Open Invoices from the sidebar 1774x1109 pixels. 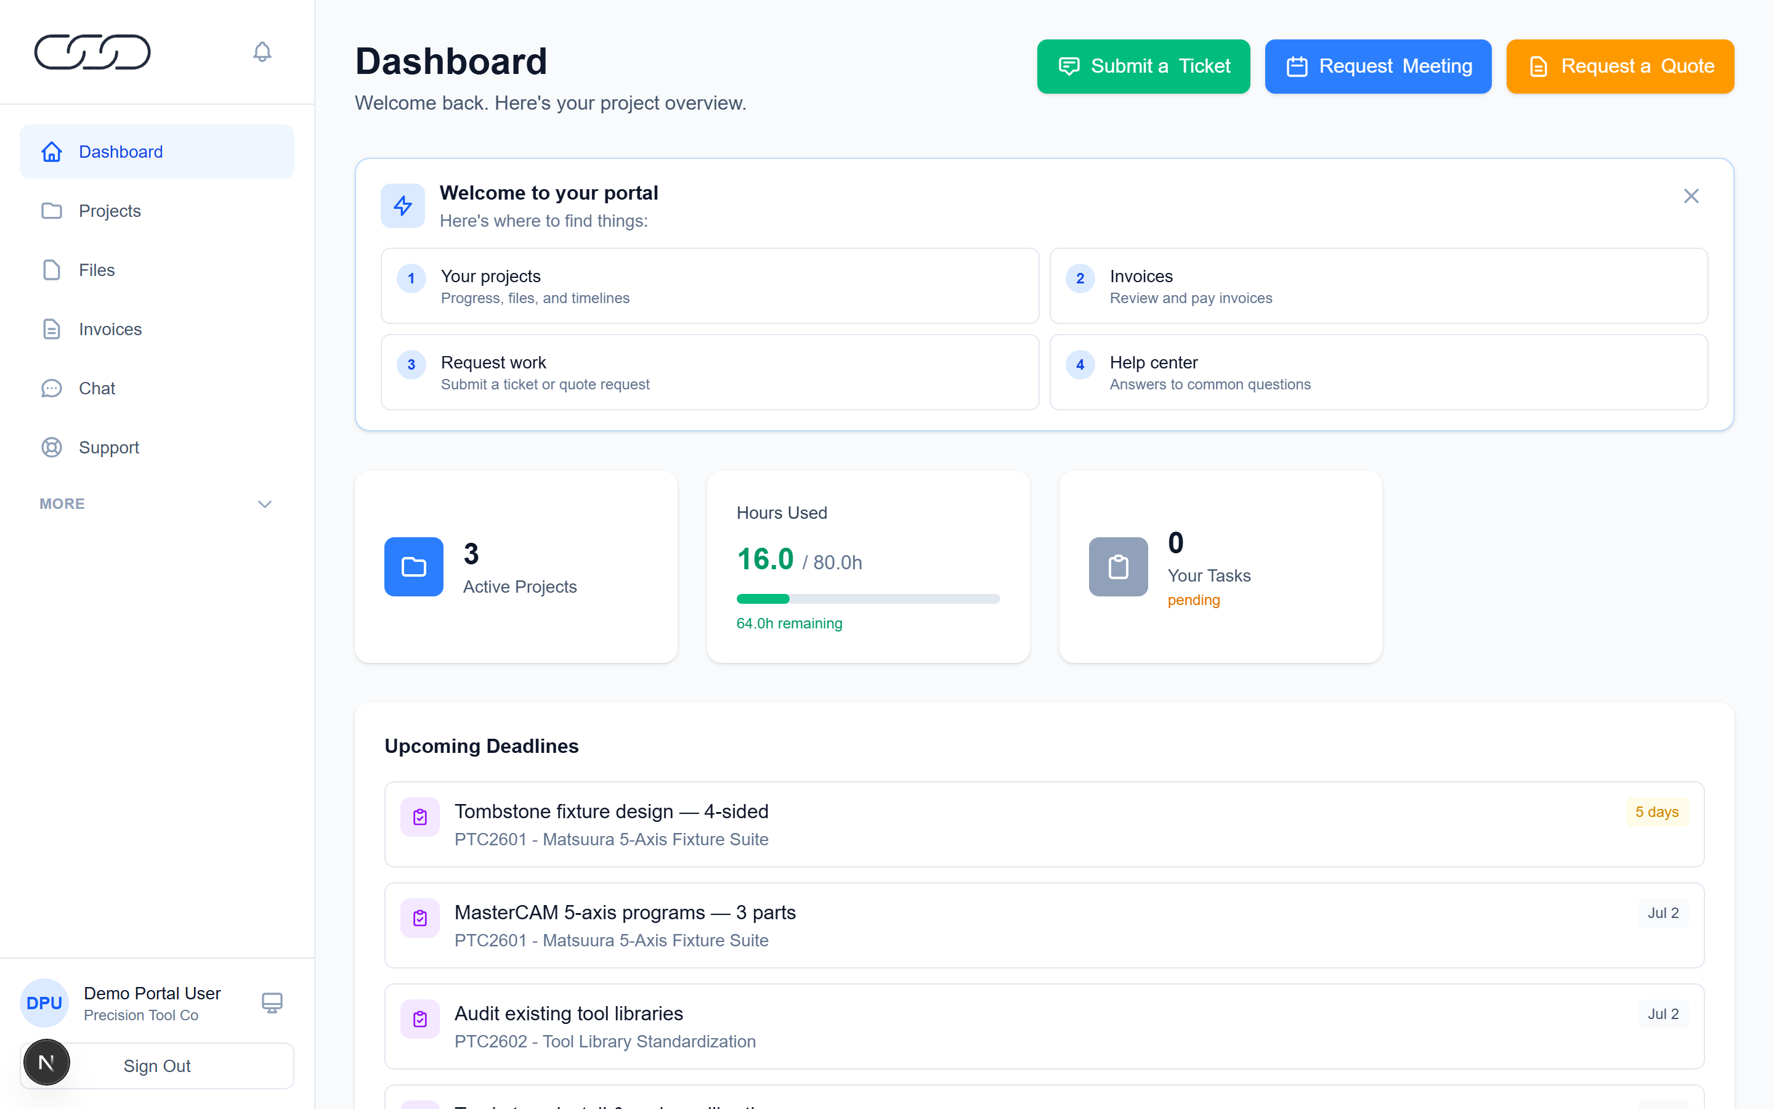pos(157,330)
